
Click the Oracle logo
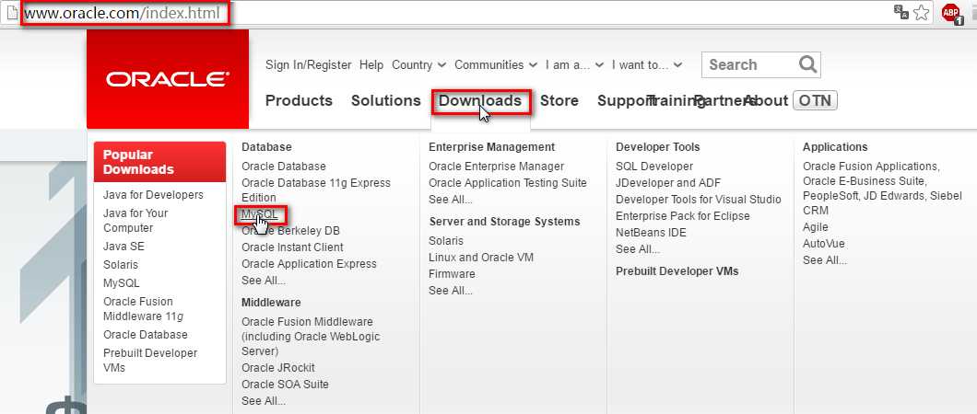click(168, 79)
